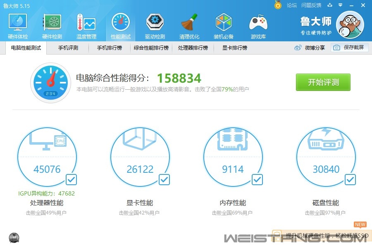Click the 鲁大师 mascot avatar
Screen dimensions: 372x248
tap(350, 25)
